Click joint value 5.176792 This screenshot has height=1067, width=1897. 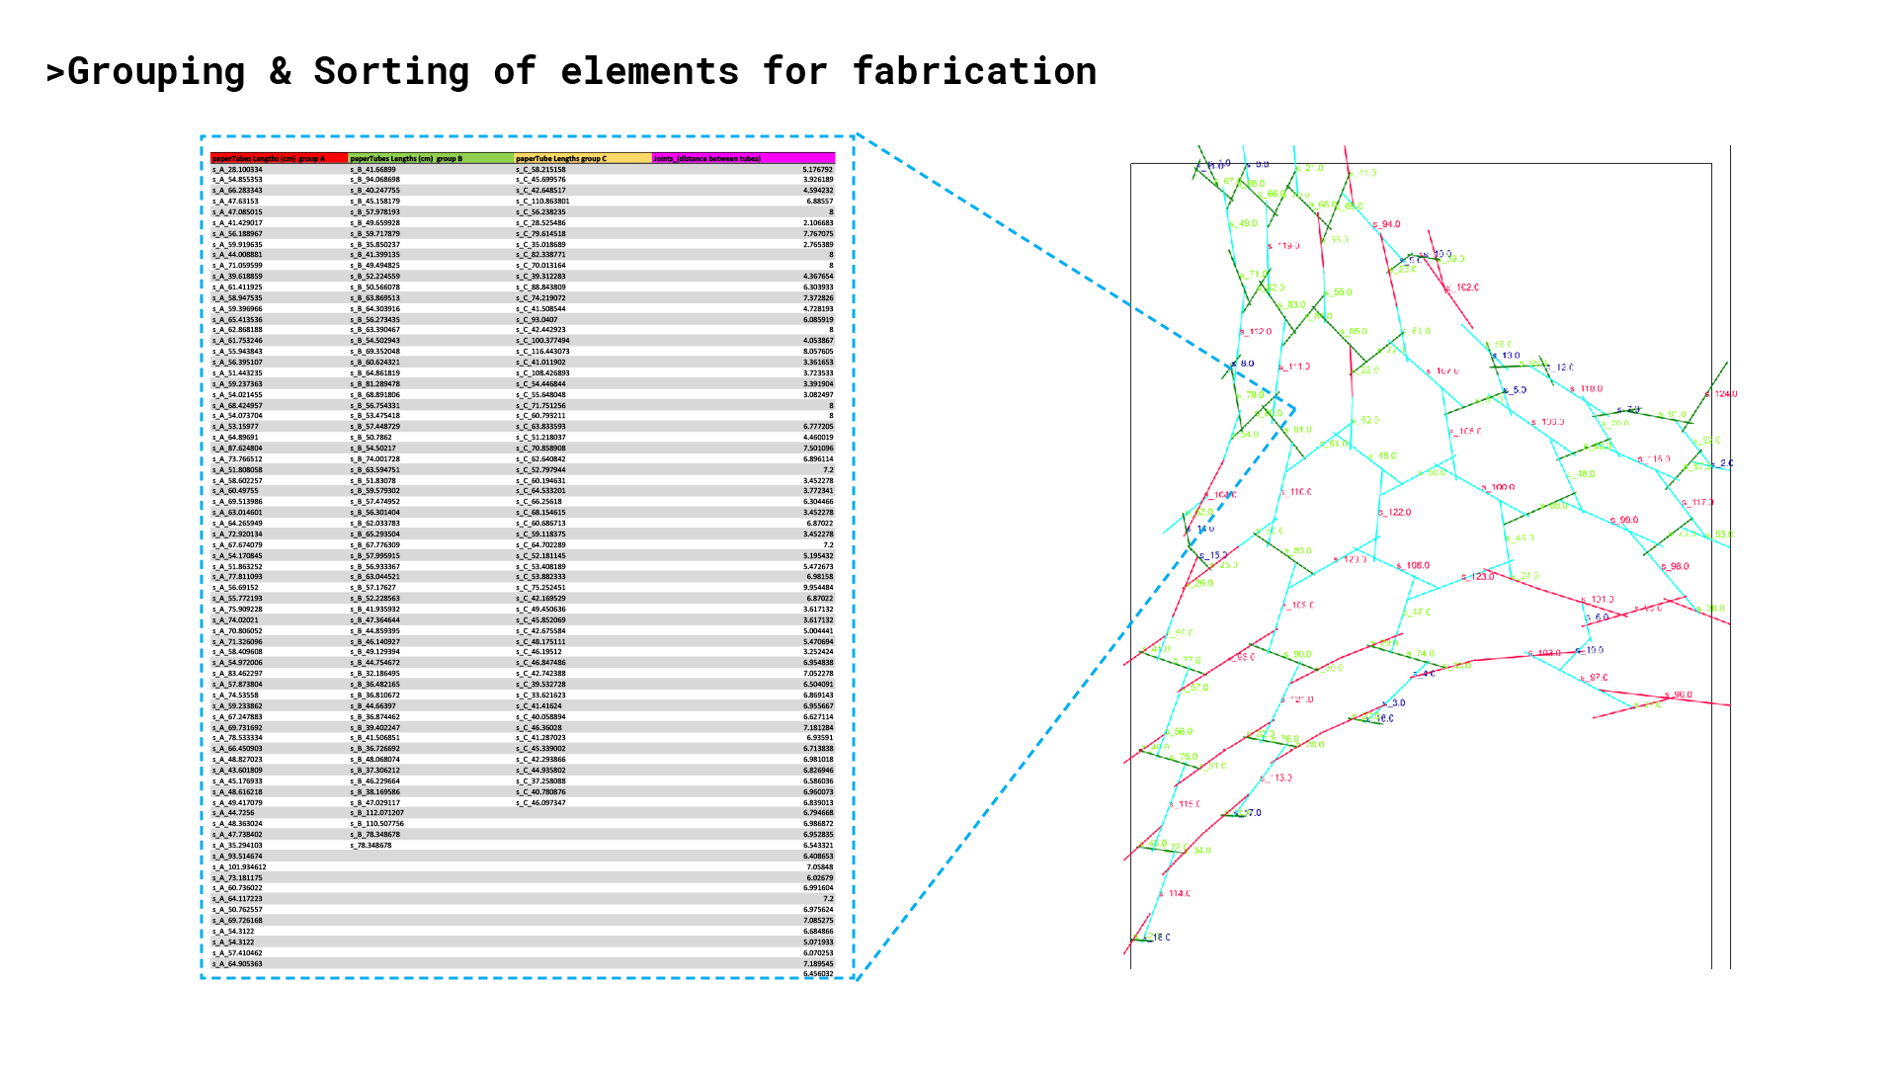[818, 170]
